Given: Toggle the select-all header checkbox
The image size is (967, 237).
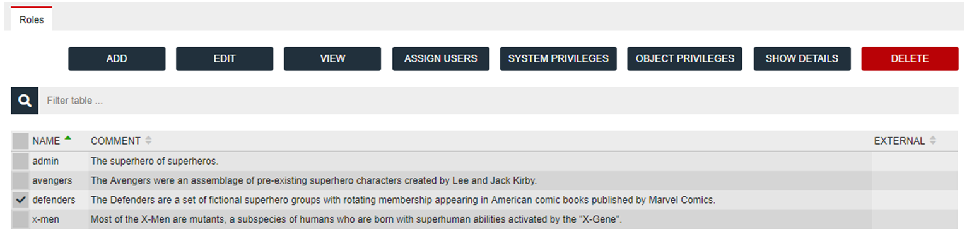Looking at the screenshot, I should [x=20, y=141].
